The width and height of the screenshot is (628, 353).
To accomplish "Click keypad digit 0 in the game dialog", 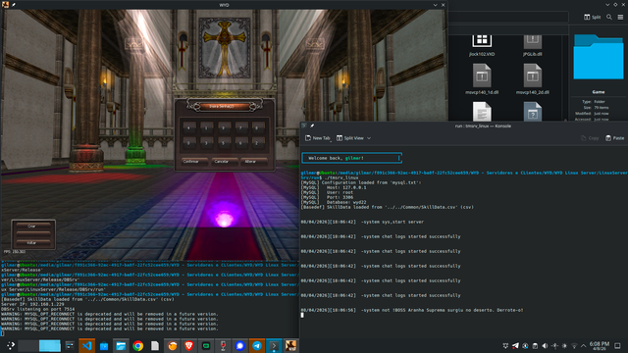I will tap(189, 143).
